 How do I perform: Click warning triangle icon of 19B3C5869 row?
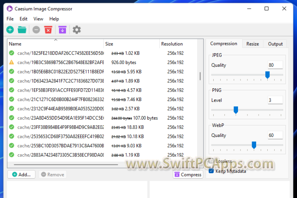(12, 62)
